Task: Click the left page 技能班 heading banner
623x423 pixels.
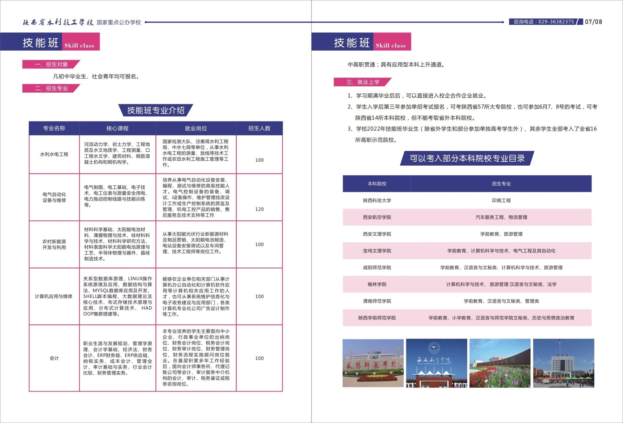Action: coord(50,42)
